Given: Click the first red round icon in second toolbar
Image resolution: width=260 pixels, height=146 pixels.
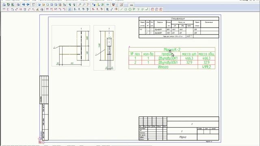Looking at the screenshot, I should coord(152,9).
